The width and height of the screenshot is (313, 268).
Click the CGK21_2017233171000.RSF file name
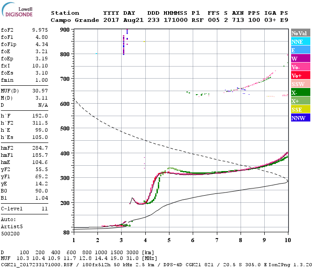(37, 264)
